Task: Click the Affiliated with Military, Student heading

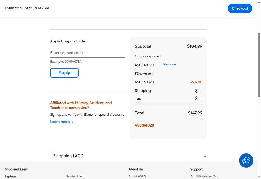Action: pos(81,105)
